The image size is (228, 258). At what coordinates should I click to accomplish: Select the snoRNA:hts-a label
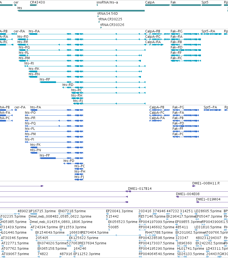pyautogui.click(x=107, y=2)
